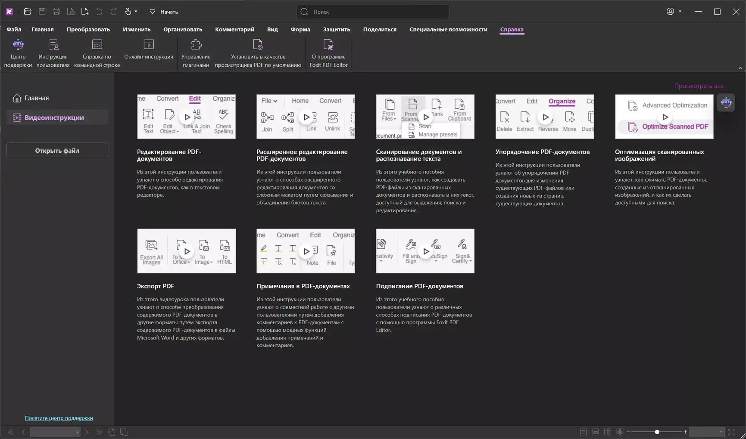Follow the Посетите центр поддержки link
746x439 pixels.
click(59, 418)
